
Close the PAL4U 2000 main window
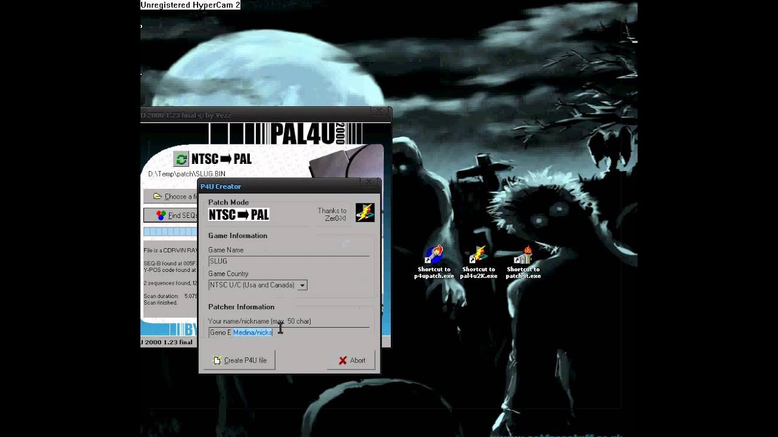379,111
